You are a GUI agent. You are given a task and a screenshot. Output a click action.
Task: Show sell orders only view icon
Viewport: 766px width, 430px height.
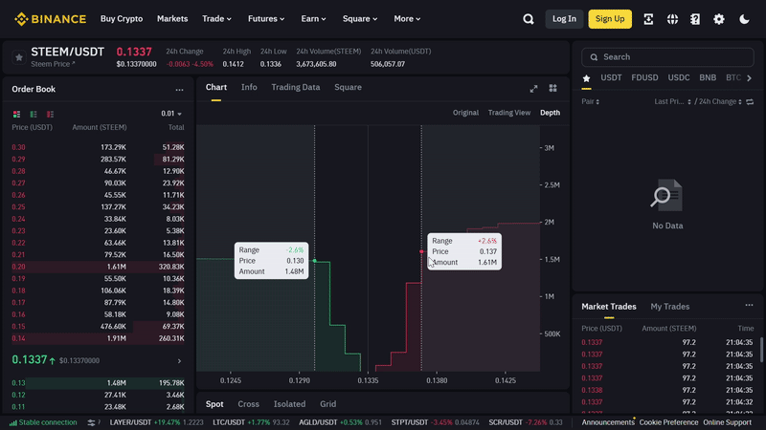click(x=50, y=114)
